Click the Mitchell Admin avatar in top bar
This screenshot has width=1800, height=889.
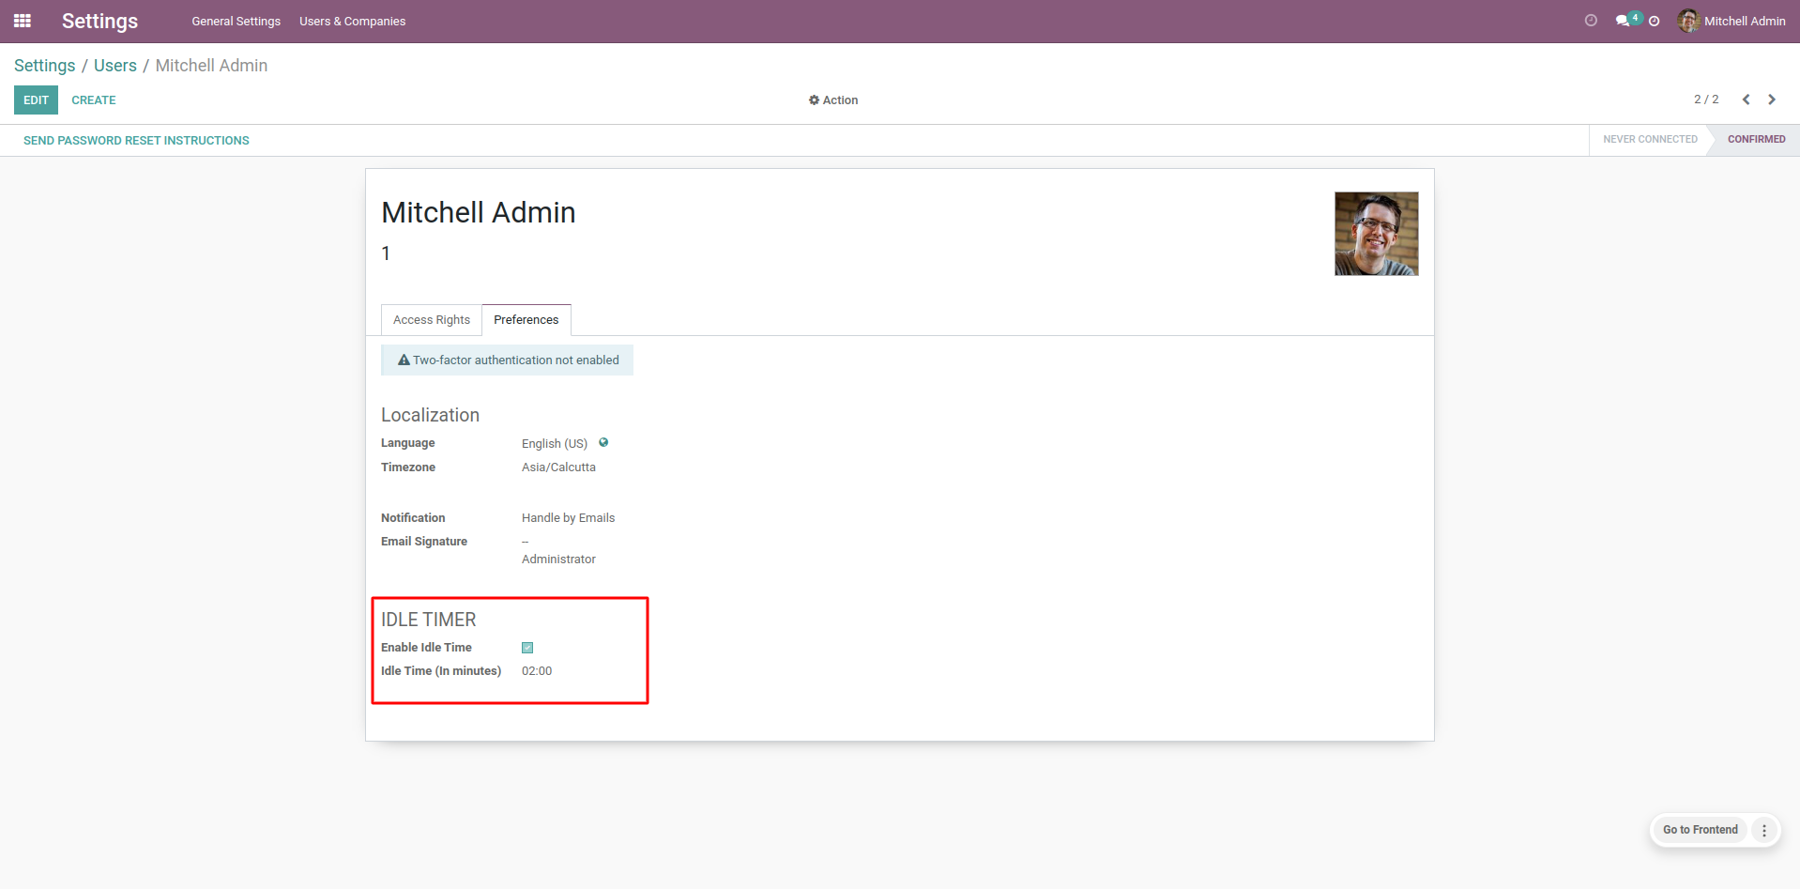[1688, 21]
